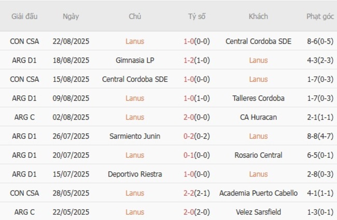Click the Phạt góc column header
The width and height of the screenshot is (337, 220).
point(320,16)
